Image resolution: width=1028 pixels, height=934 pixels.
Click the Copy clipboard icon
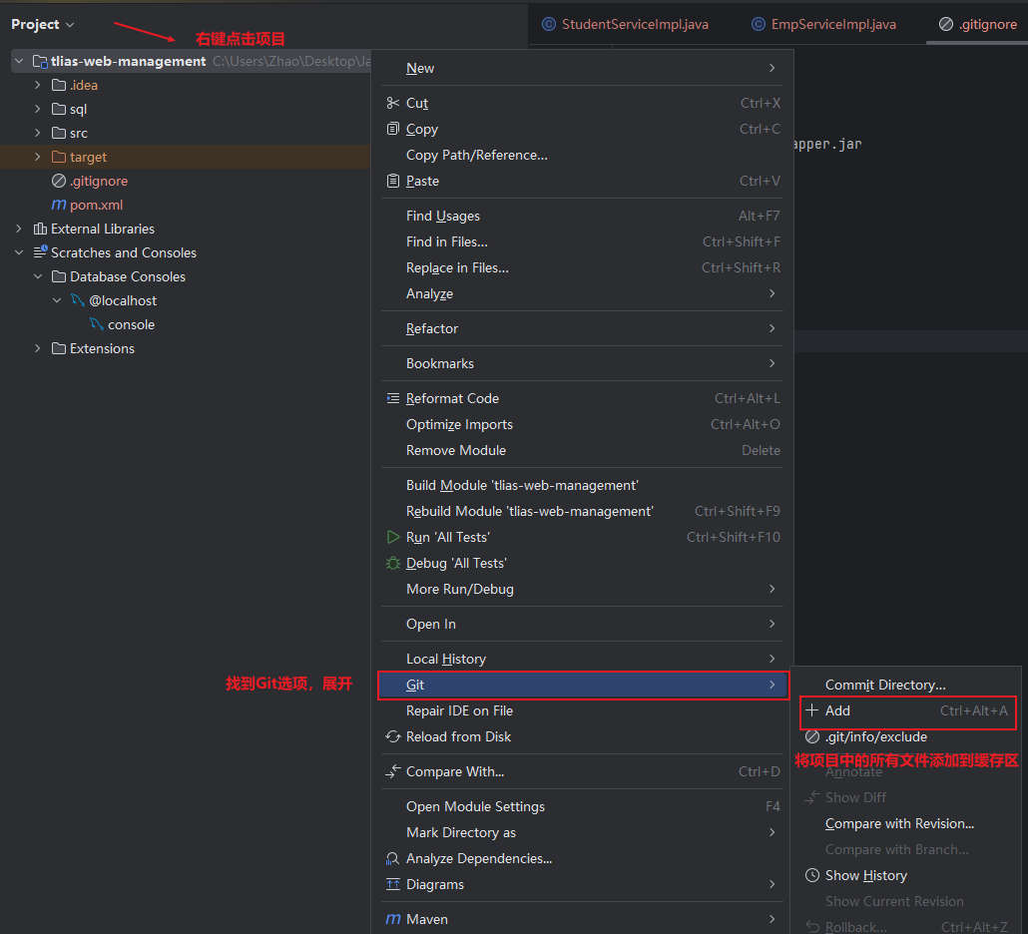pos(392,129)
